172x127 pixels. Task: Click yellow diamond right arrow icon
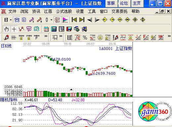click(x=112, y=20)
